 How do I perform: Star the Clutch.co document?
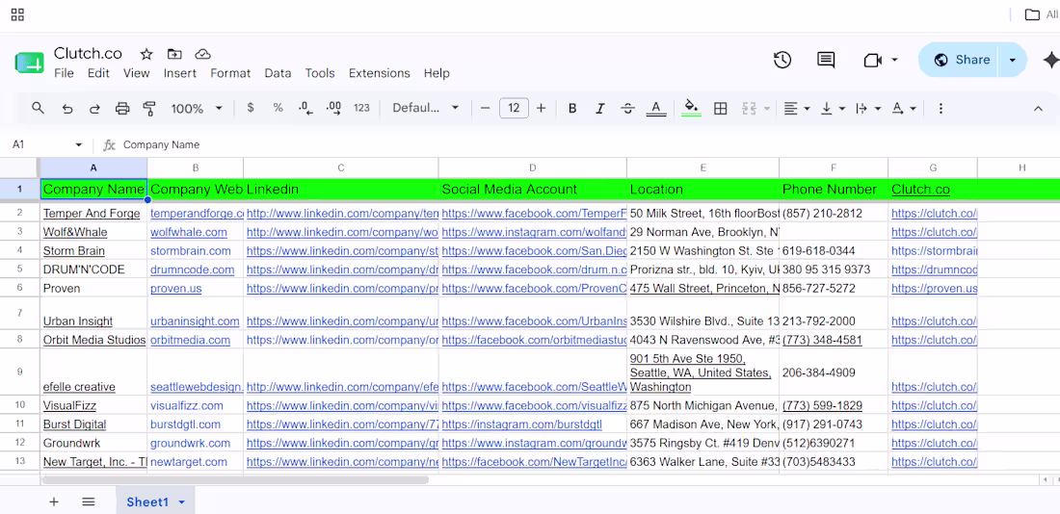(146, 54)
